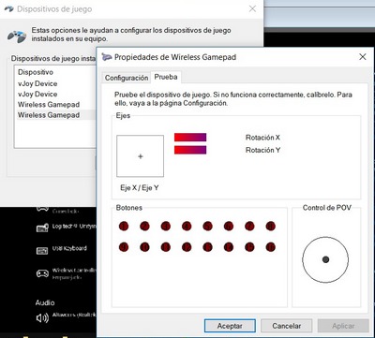375x338 pixels.
Task: Click the button 16 indicator light
Action: (271, 247)
